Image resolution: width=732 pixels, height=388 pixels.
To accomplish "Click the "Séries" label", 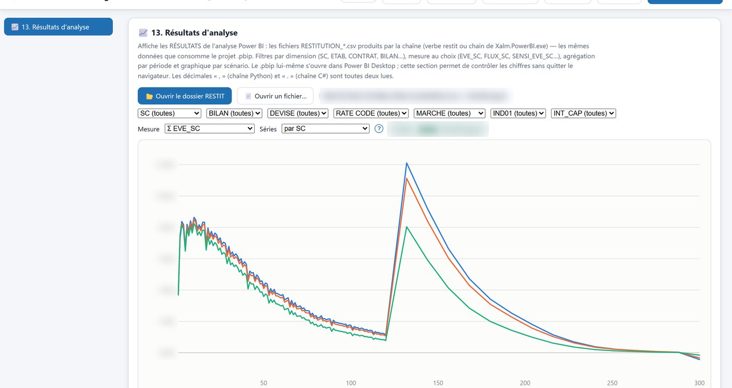I will pyautogui.click(x=268, y=129).
